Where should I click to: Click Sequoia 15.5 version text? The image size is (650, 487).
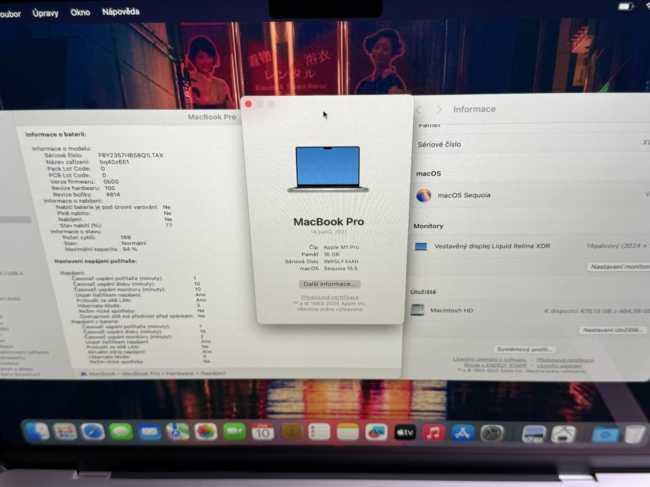coord(341,268)
